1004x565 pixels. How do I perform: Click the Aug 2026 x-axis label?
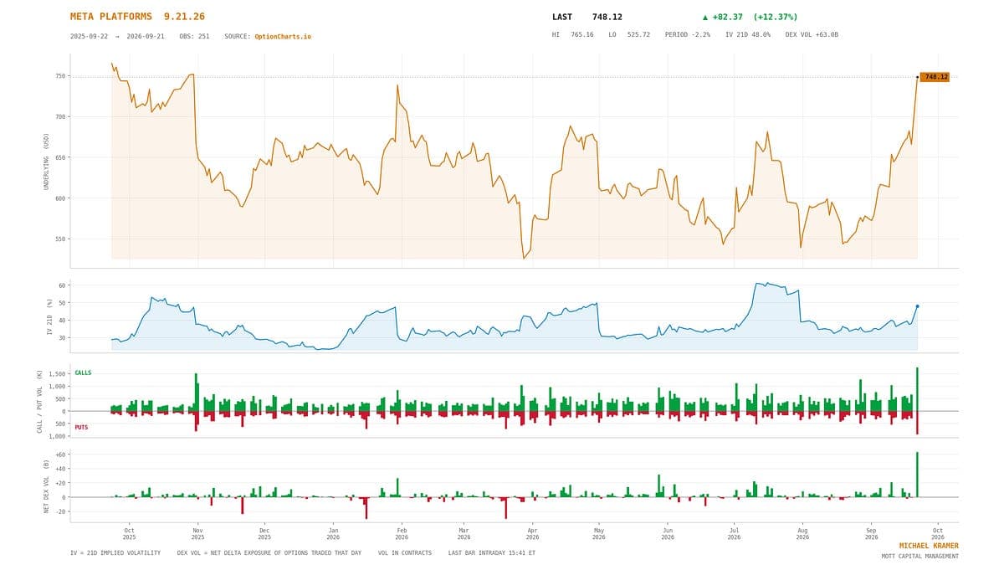802,533
